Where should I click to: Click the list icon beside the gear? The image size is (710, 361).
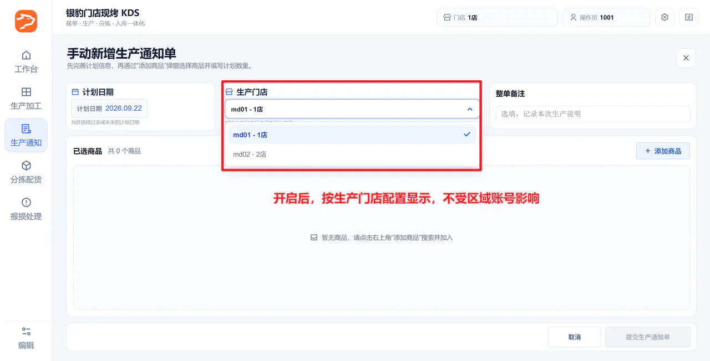[689, 17]
